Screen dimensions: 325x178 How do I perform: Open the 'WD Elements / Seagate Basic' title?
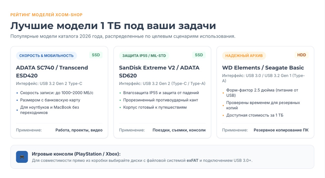pos(263,68)
